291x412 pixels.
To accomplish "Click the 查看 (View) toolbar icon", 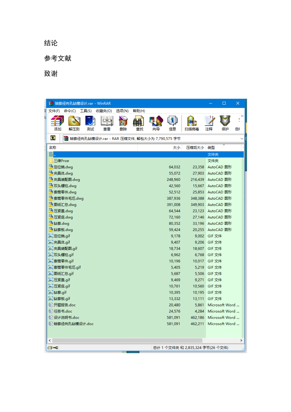I will click(x=107, y=123).
